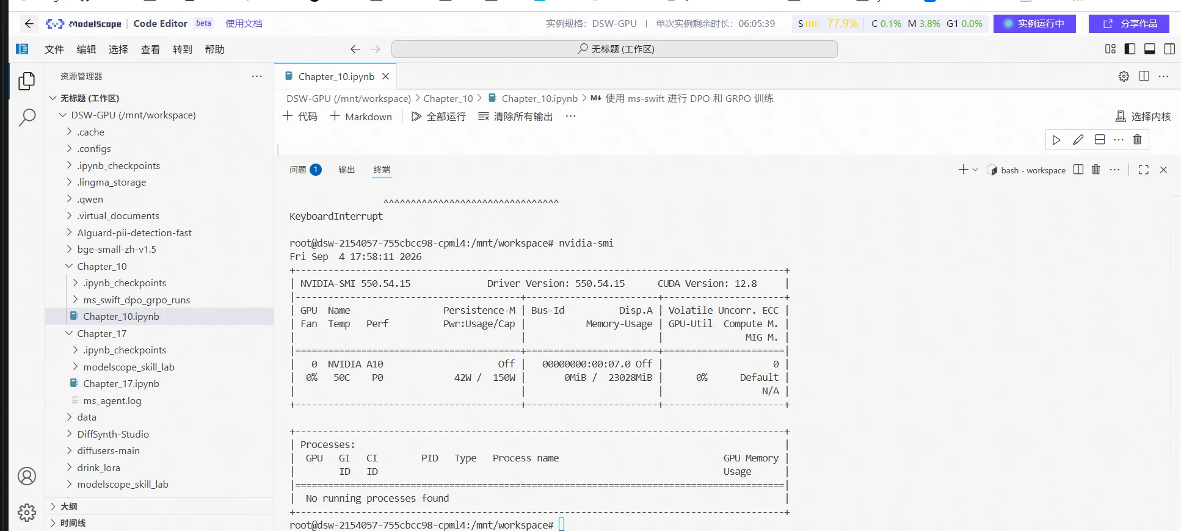The image size is (1181, 531).
Task: Open more actions in the terminal panel header
Action: click(x=1115, y=170)
